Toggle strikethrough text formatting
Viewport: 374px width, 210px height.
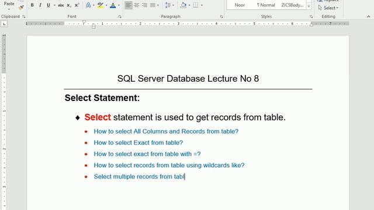pos(61,5)
